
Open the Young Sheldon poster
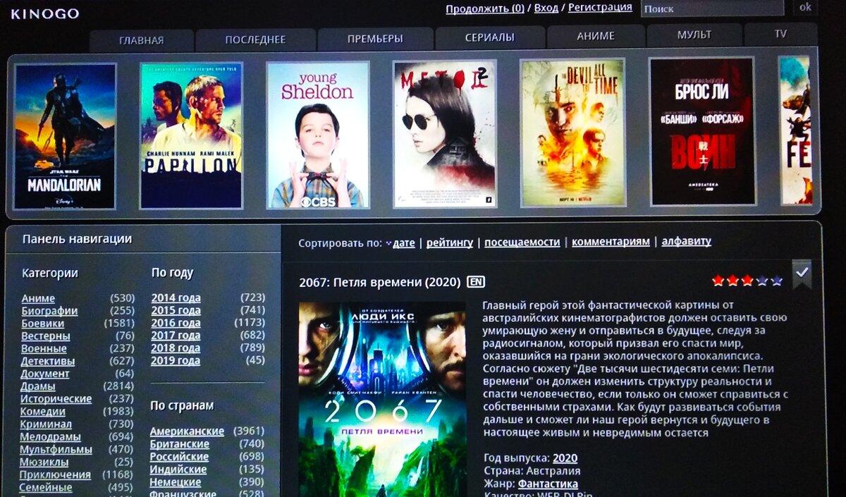coord(318,135)
